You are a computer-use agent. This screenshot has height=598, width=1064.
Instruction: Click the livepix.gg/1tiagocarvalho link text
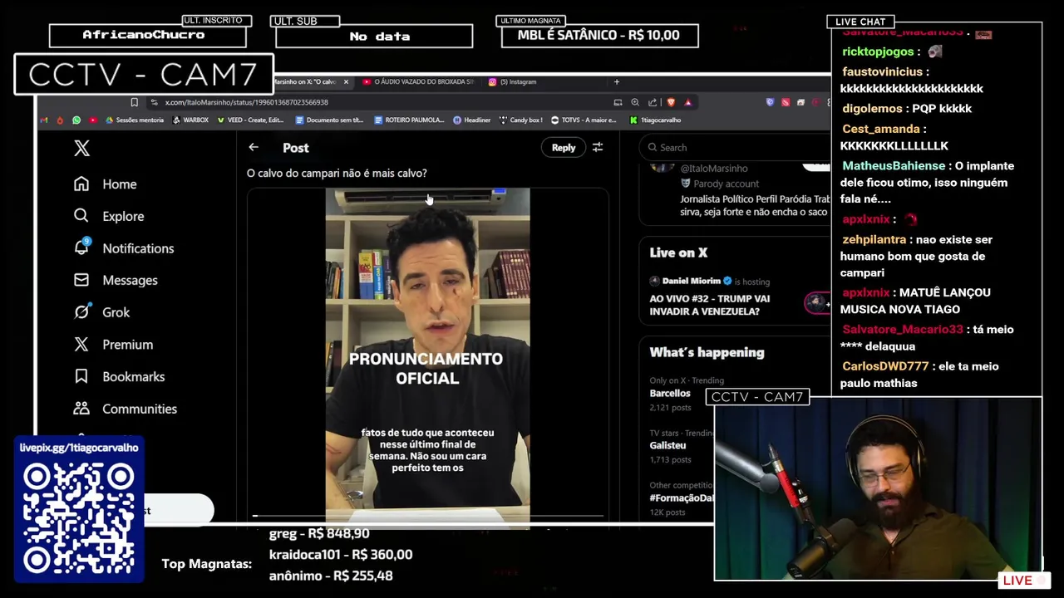tap(79, 447)
